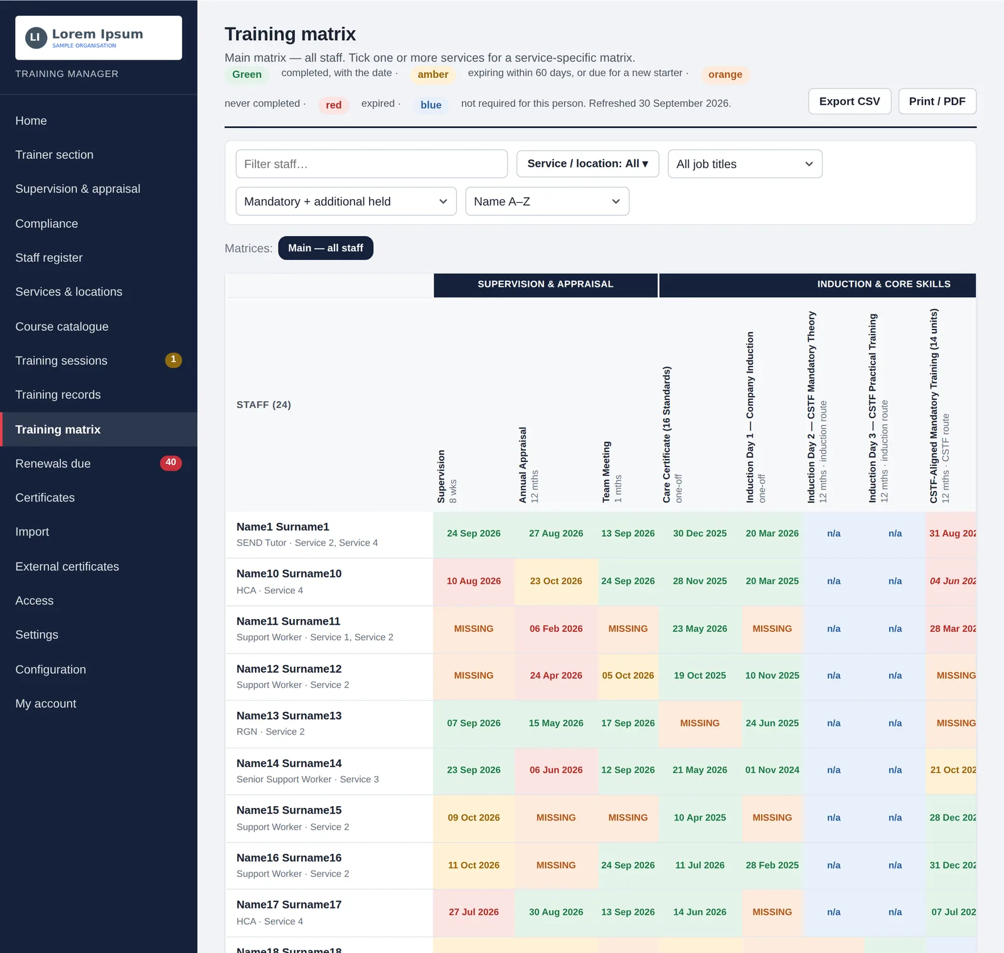Click the Renewals due badge showing 40

tap(171, 463)
